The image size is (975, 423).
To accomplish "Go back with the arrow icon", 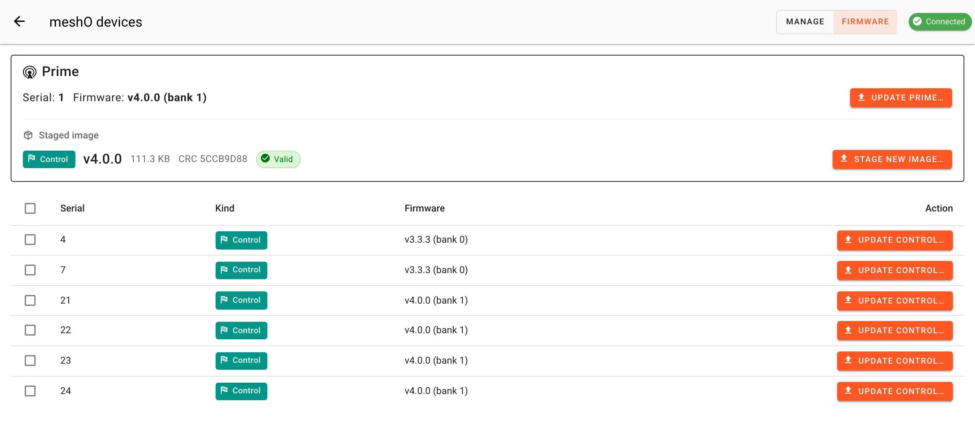I will [19, 22].
